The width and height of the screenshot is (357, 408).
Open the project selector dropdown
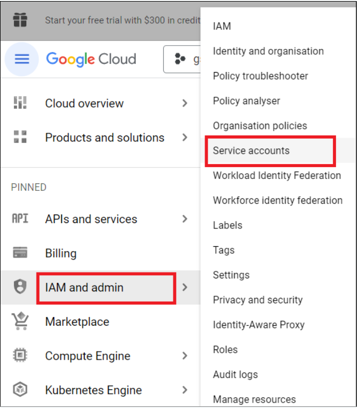coord(182,59)
